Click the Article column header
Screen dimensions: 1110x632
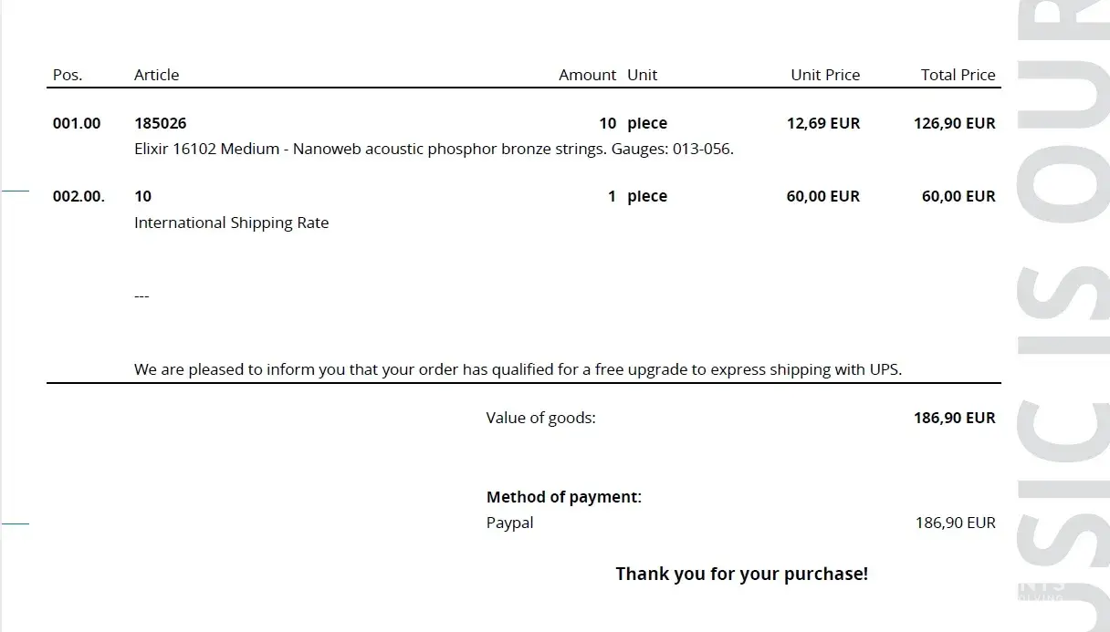156,75
